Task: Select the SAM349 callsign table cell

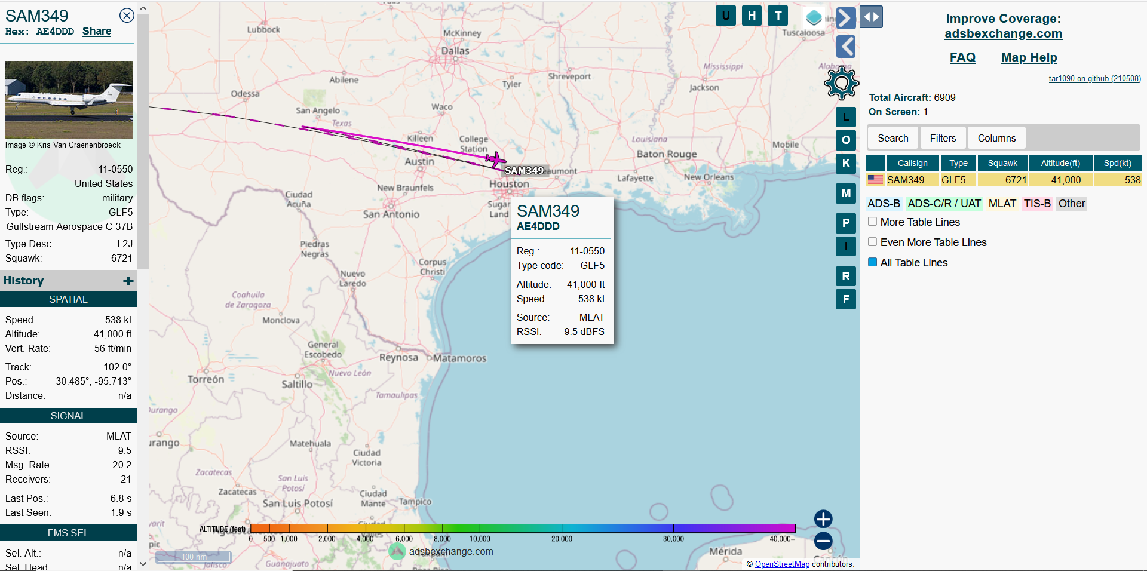Action: [x=912, y=180]
